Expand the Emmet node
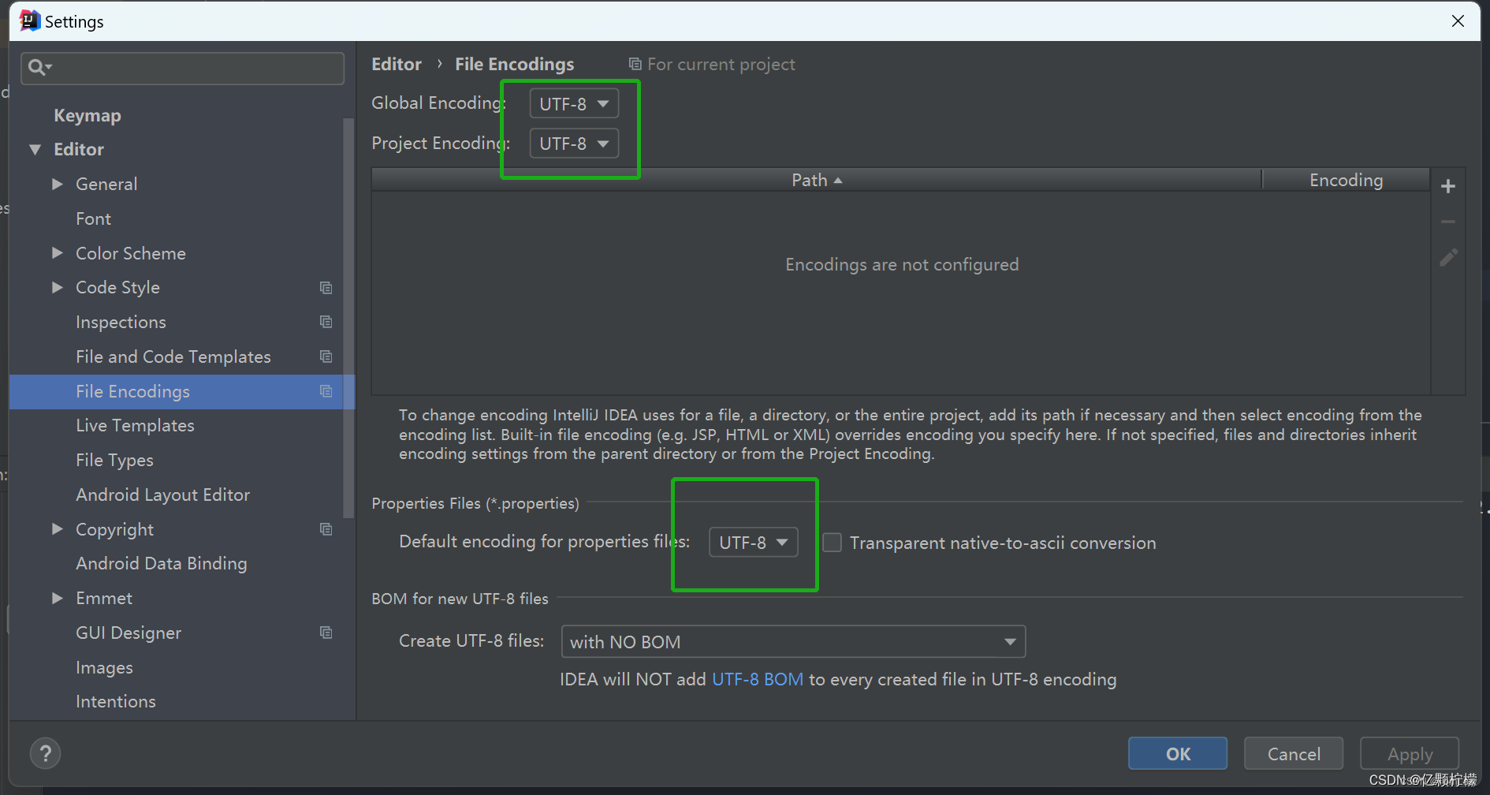Viewport: 1490px width, 795px height. coord(57,598)
